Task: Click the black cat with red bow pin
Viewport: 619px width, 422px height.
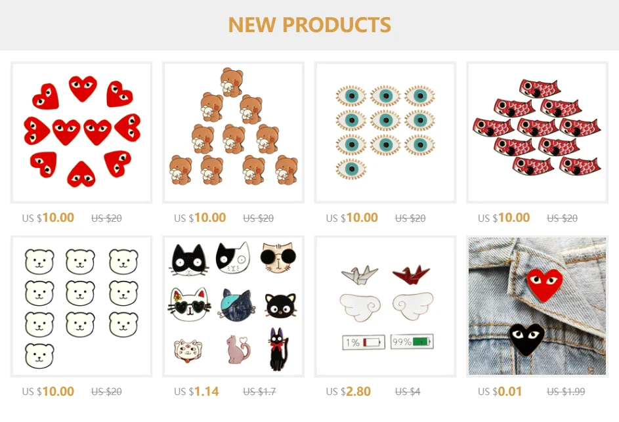Action: tap(279, 349)
